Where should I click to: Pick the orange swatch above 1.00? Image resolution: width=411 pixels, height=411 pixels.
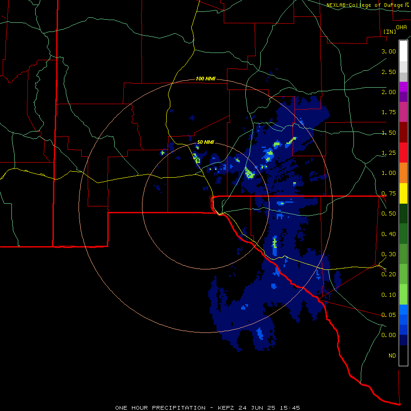(x=403, y=173)
